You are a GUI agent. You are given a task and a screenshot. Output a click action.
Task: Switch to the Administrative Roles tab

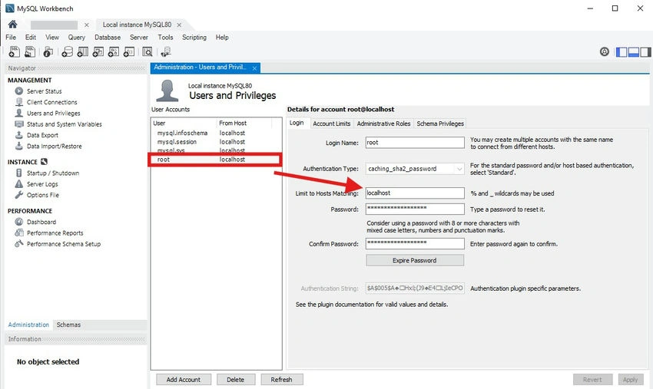(x=383, y=124)
